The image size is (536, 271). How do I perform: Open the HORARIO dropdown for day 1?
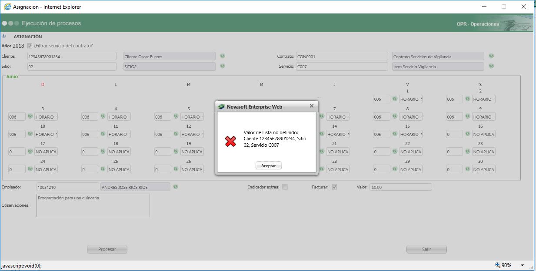tap(411, 99)
